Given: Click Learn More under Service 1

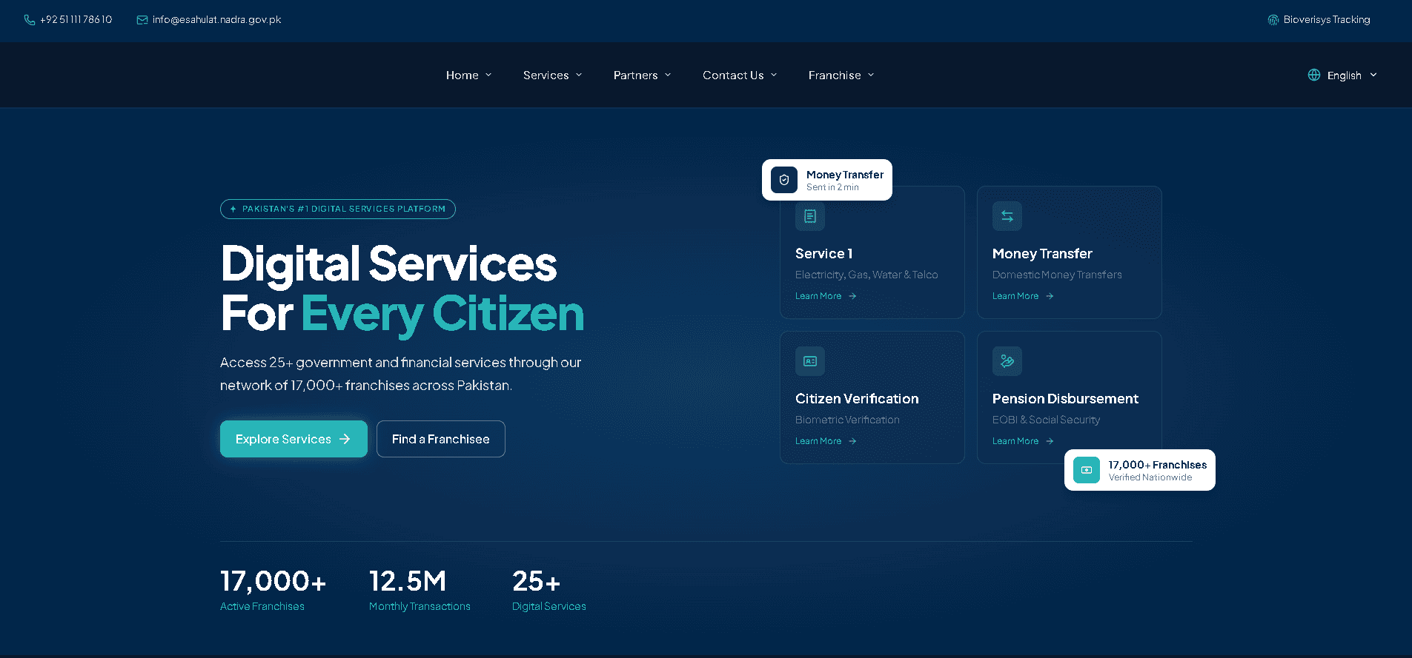Looking at the screenshot, I should [818, 296].
